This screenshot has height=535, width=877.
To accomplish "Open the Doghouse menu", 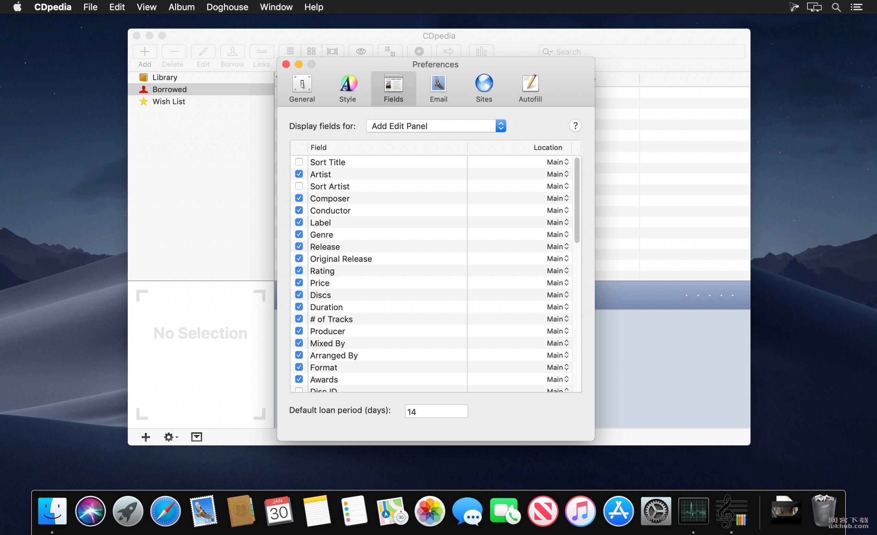I will point(227,7).
